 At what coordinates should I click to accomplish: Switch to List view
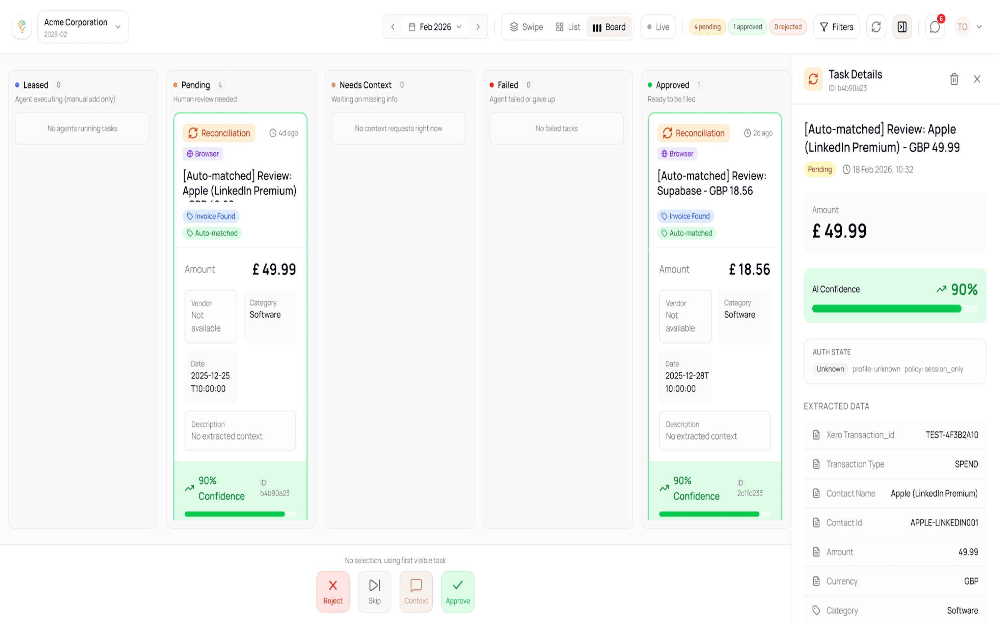[568, 27]
